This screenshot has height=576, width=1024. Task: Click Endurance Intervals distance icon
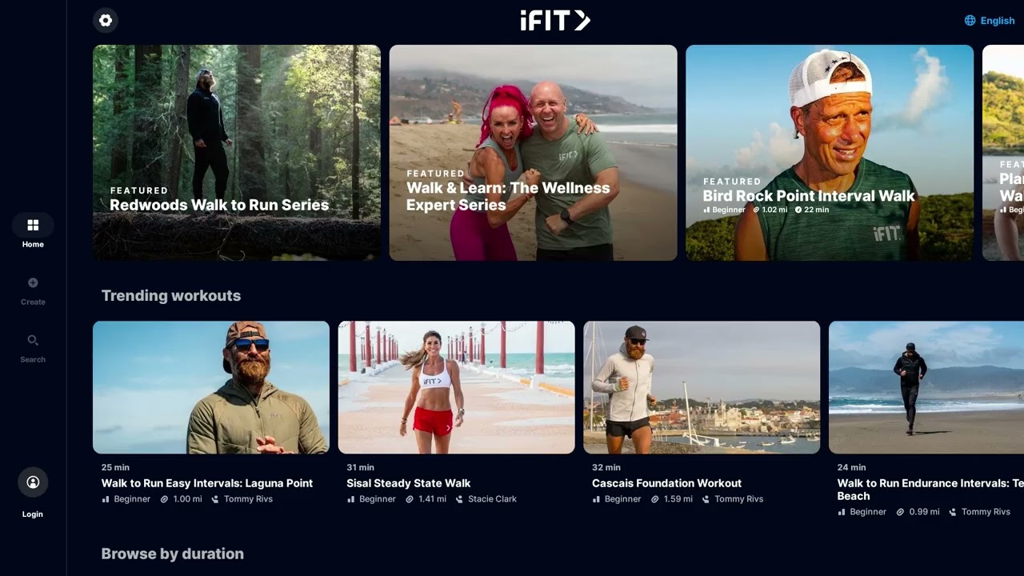900,512
